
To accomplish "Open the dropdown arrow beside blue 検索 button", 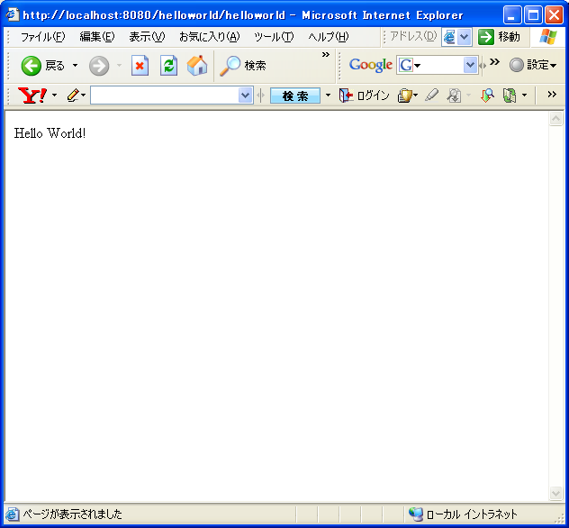I will coord(328,96).
